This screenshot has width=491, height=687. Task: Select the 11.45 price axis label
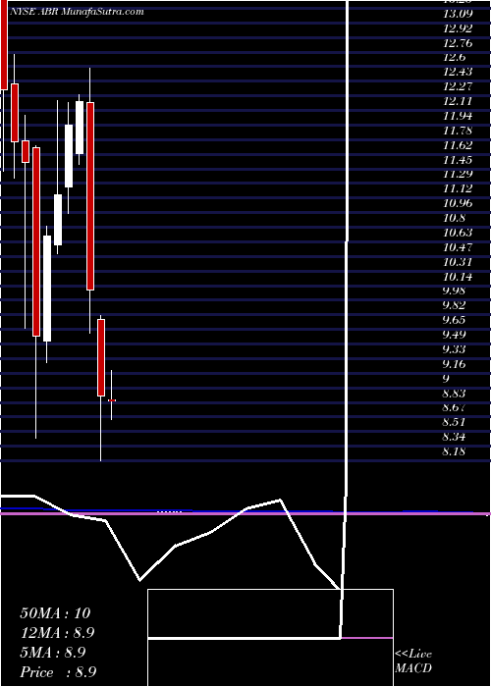pyautogui.click(x=458, y=159)
